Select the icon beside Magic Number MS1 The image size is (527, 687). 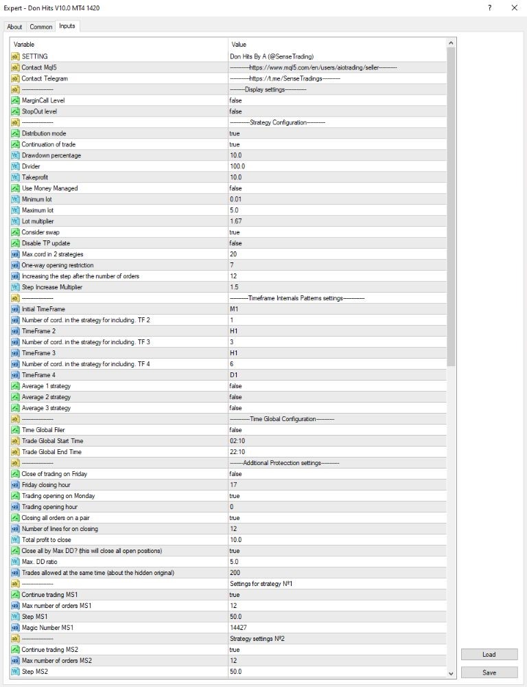[x=15, y=627]
